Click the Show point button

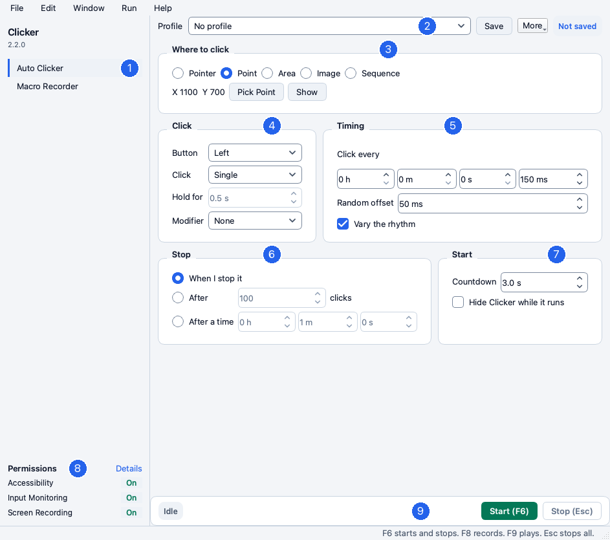click(x=307, y=92)
